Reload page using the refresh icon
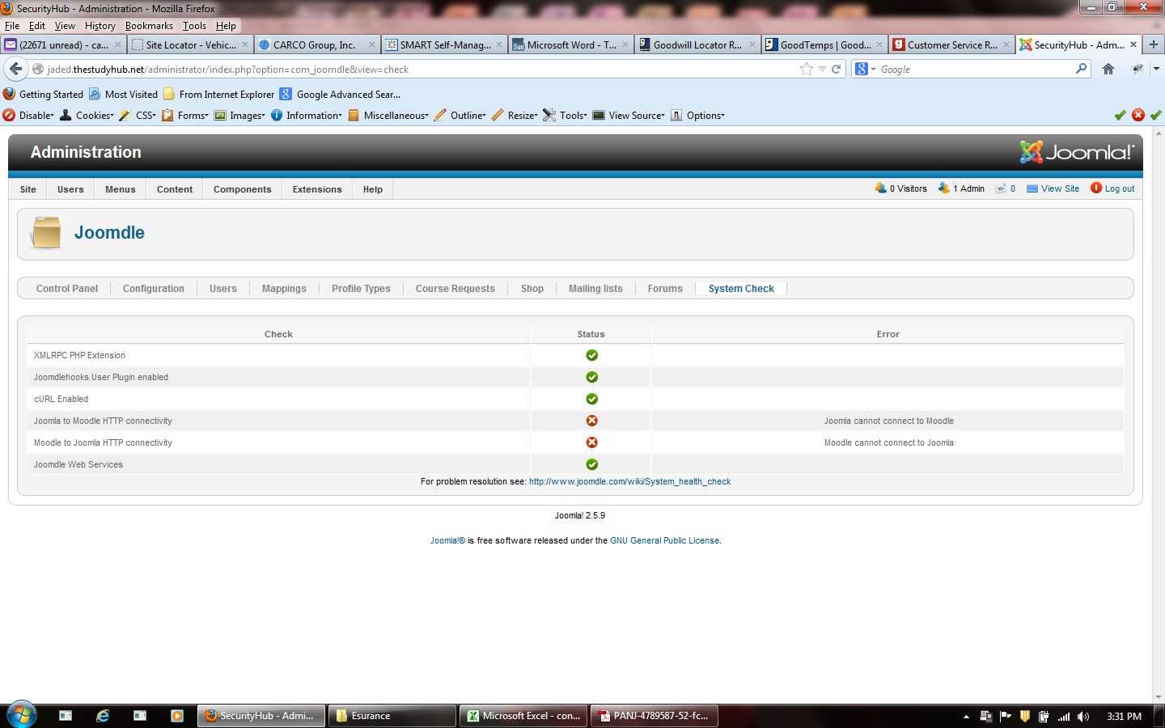Viewport: 1165px width, 728px height. point(837,69)
